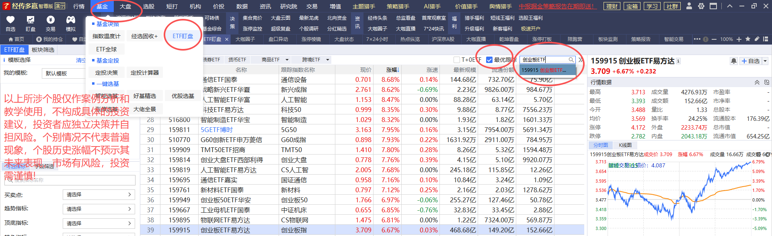Open the 自选 dropdown arrow in quote panel
The image size is (772, 236).
[765, 61]
